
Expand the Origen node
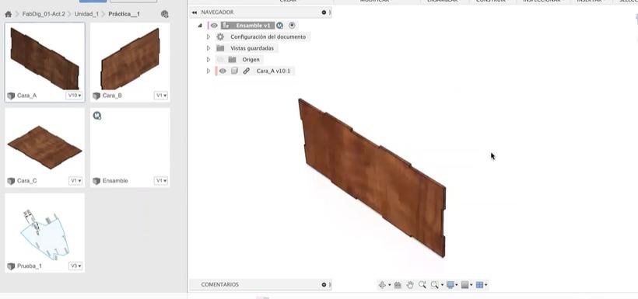tap(209, 60)
